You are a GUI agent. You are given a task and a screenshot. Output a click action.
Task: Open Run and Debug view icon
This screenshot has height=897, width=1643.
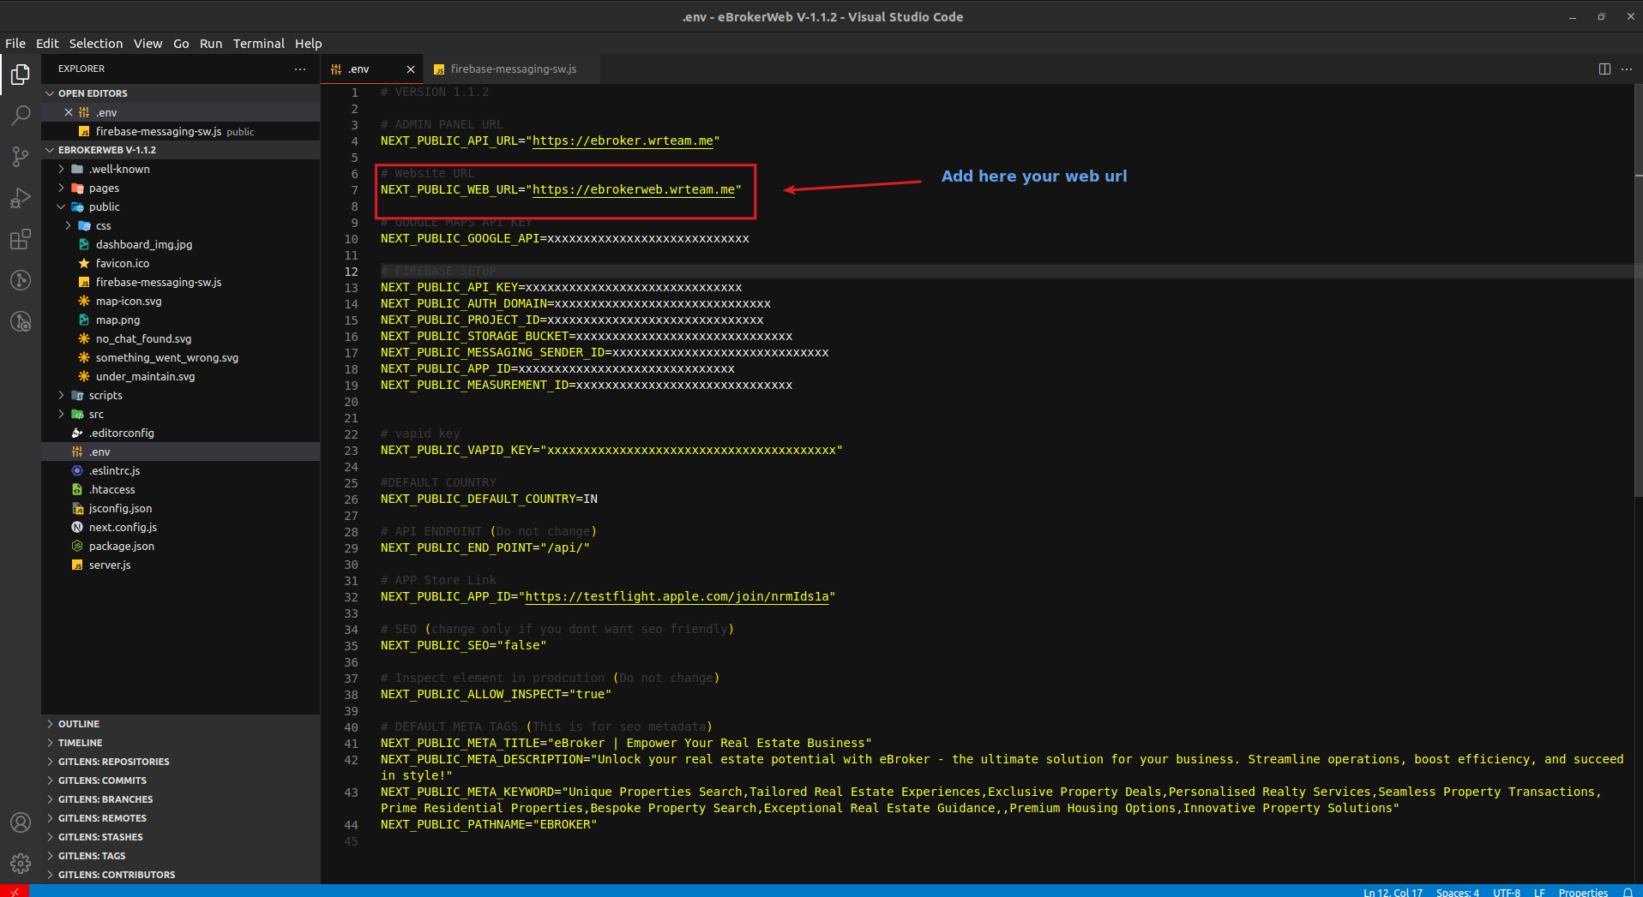[x=21, y=198]
